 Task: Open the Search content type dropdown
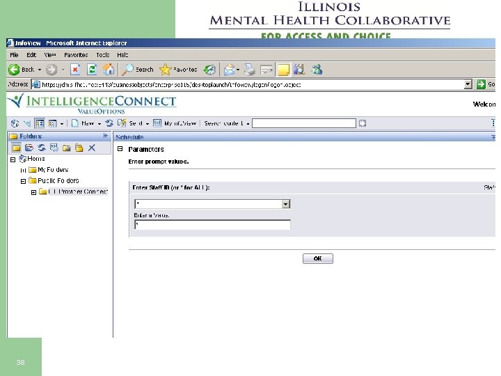(x=248, y=123)
